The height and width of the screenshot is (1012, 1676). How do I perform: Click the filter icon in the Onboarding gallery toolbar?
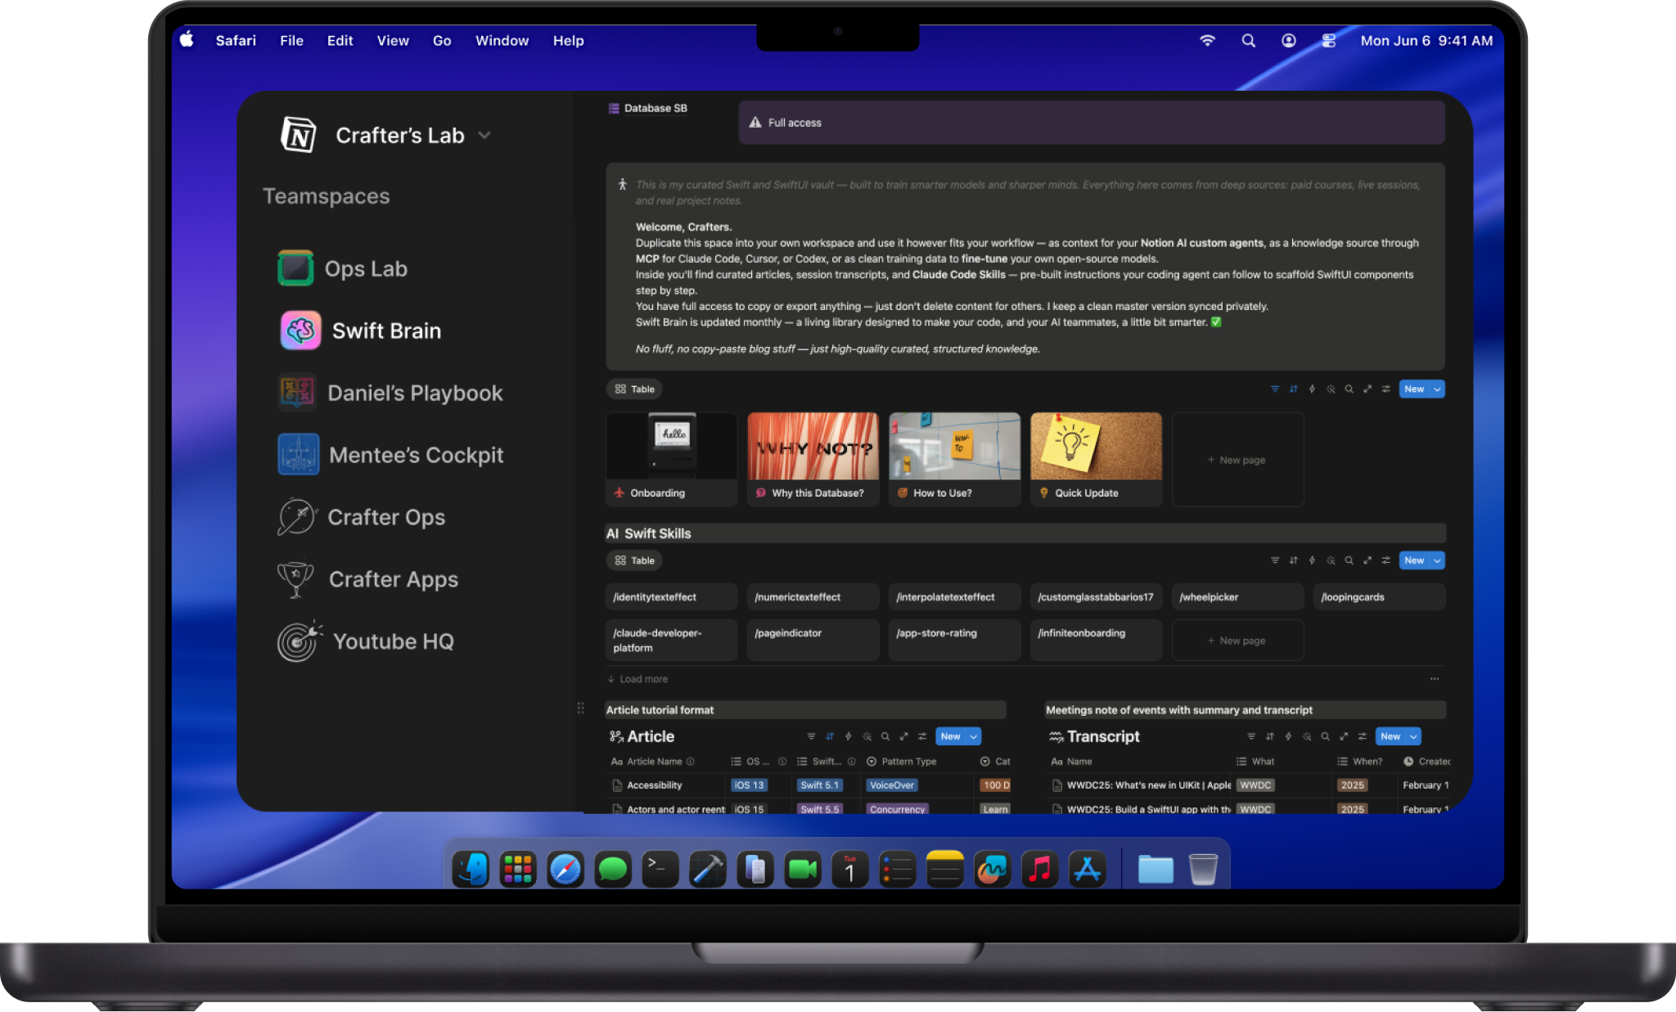1274,389
